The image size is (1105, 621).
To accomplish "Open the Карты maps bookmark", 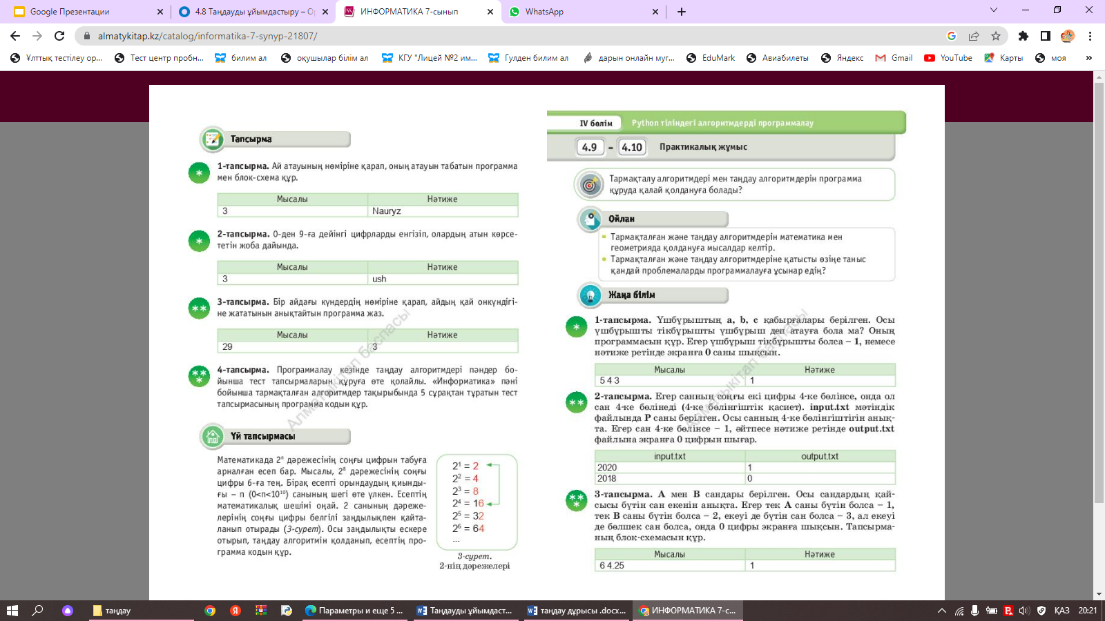I will 1003,58.
